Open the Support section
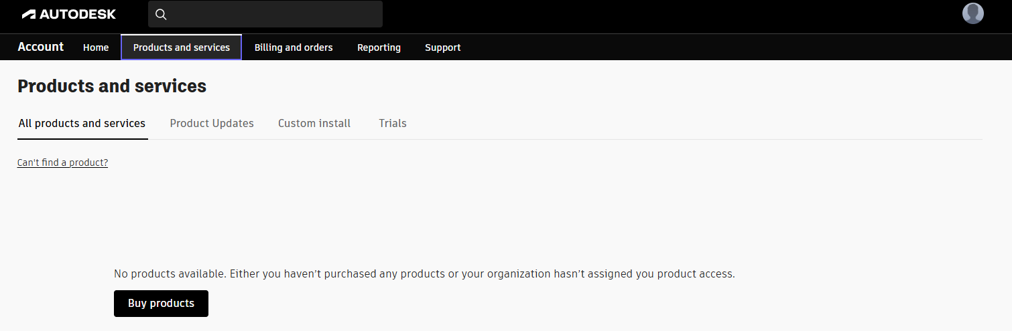1012x331 pixels. pyautogui.click(x=443, y=47)
